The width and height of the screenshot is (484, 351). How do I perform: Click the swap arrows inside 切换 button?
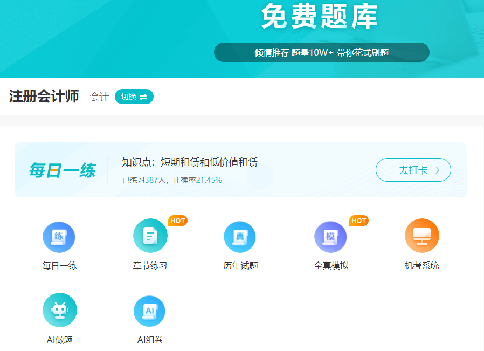click(143, 96)
